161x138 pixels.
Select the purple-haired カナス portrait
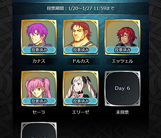pos(39,37)
